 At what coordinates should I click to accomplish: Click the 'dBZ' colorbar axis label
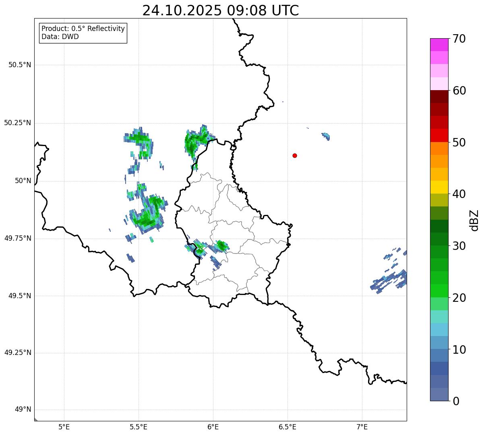point(474,220)
